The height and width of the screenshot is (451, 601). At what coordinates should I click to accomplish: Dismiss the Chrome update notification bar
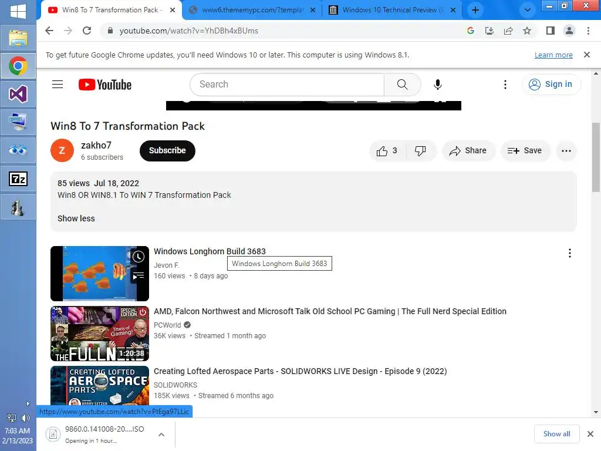click(587, 55)
